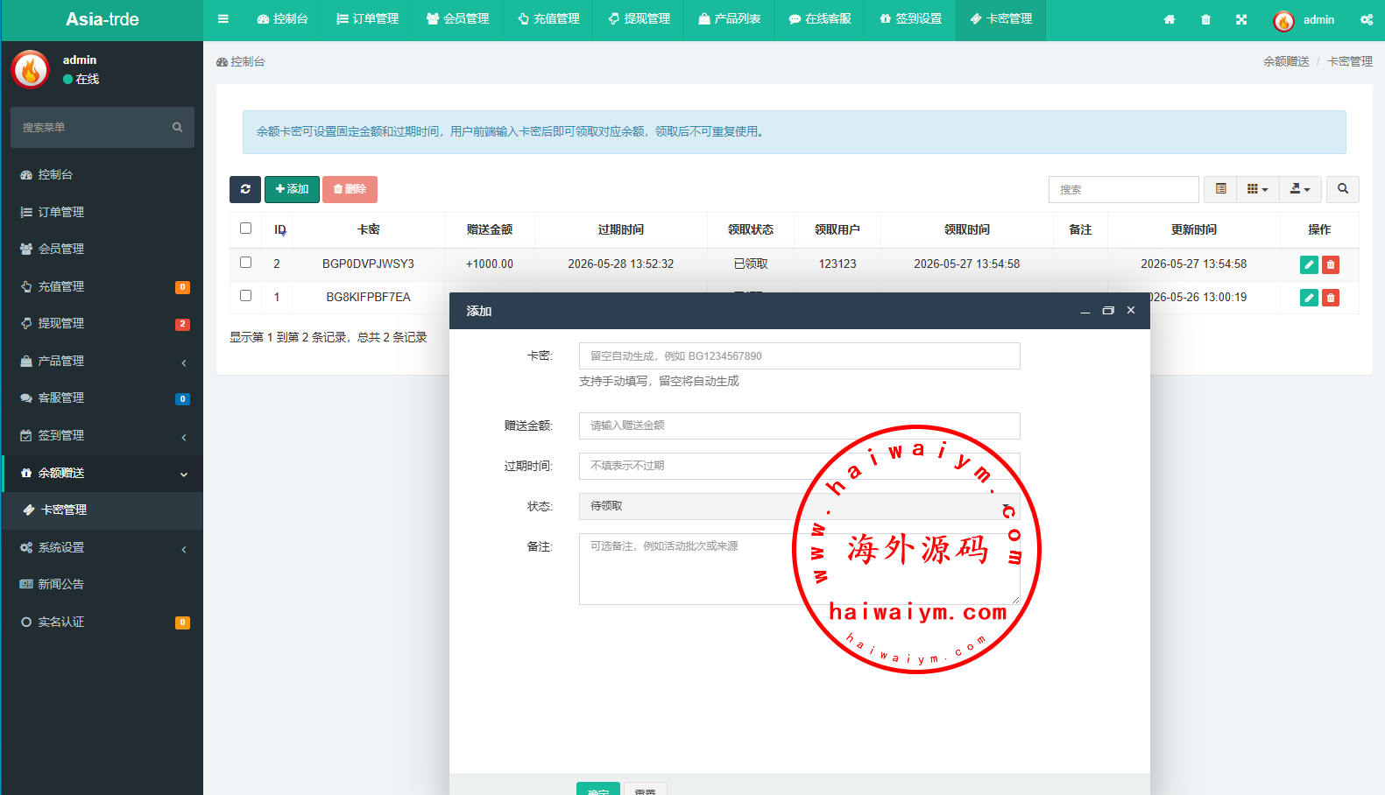Open 提现管理 in the top navigation

(x=640, y=19)
